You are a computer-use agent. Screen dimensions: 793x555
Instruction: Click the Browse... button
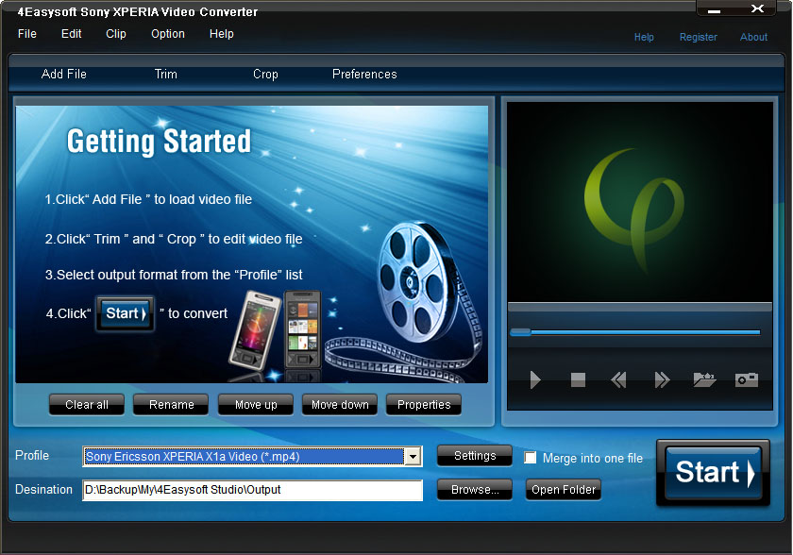click(x=474, y=490)
